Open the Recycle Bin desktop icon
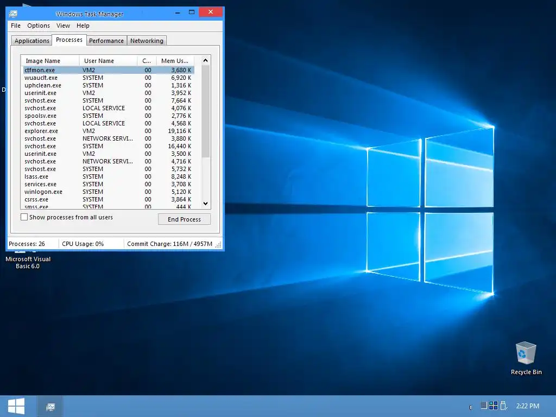556x417 pixels. pyautogui.click(x=526, y=358)
